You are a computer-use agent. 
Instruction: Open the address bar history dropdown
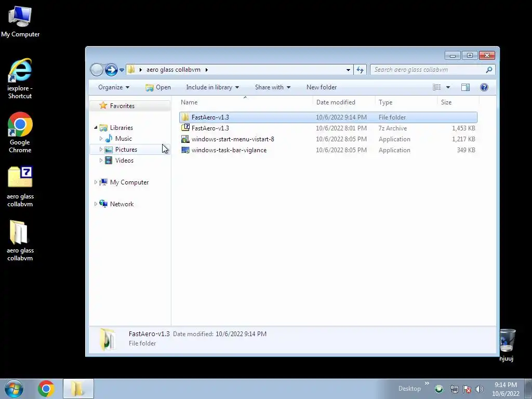[x=348, y=70]
